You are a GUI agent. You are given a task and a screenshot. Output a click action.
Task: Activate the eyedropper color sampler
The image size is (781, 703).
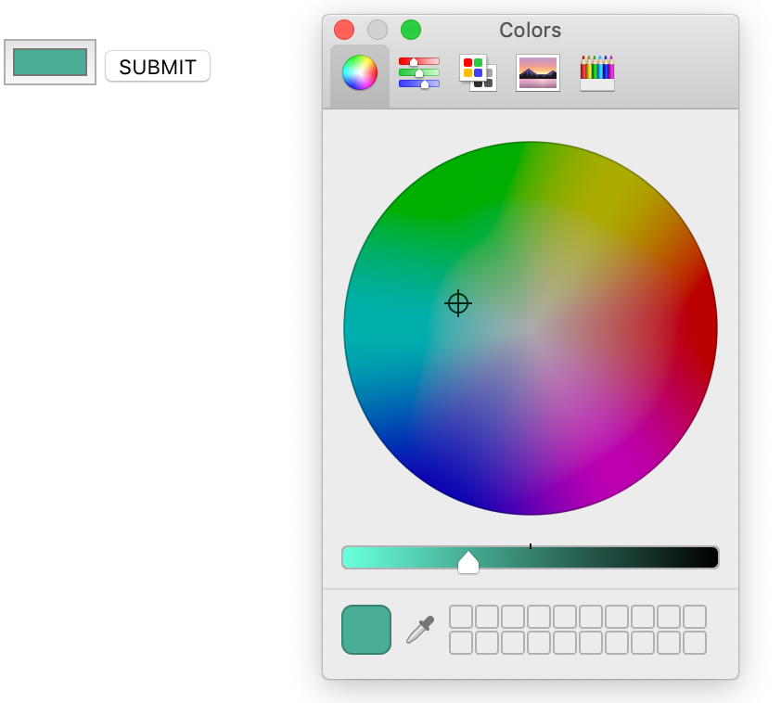[420, 630]
